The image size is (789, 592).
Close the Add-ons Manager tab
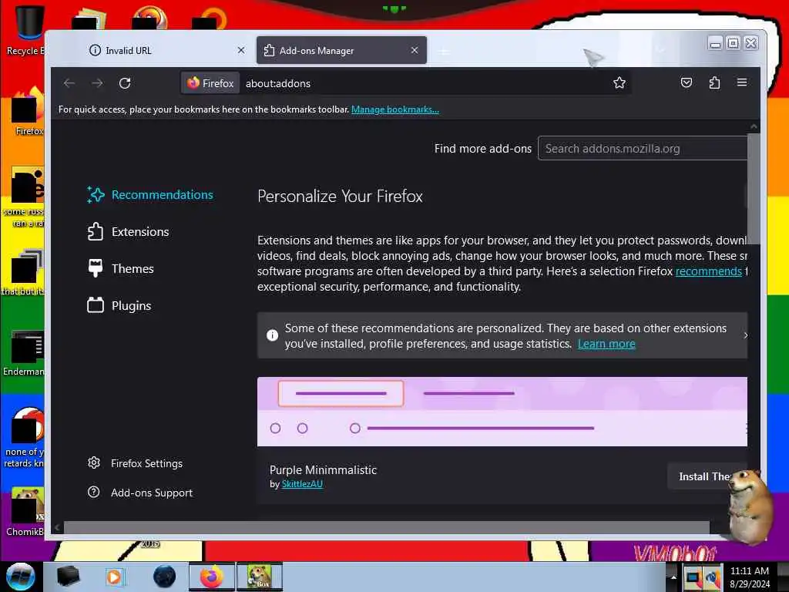pos(414,50)
